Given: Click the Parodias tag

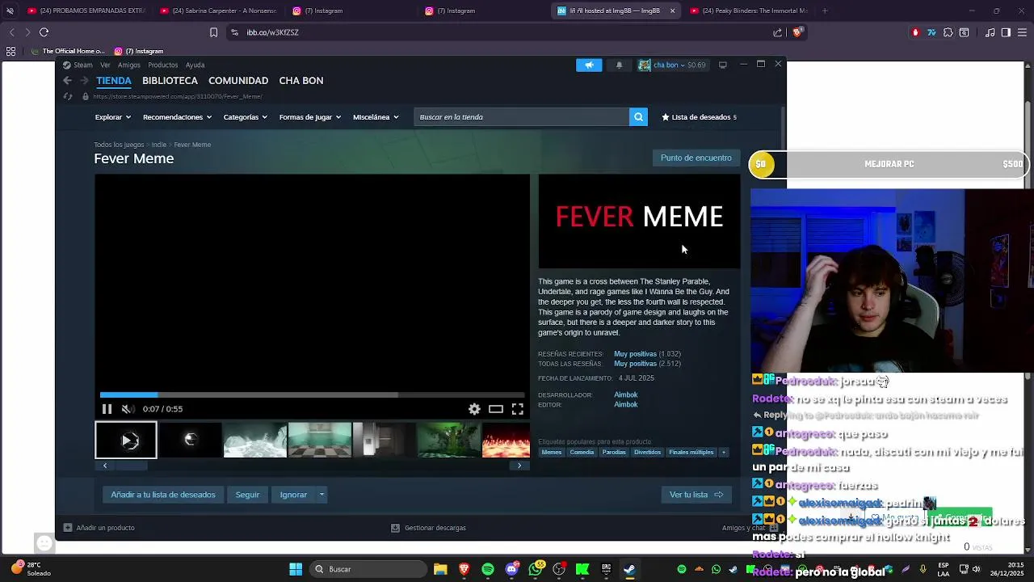Looking at the screenshot, I should 614,453.
